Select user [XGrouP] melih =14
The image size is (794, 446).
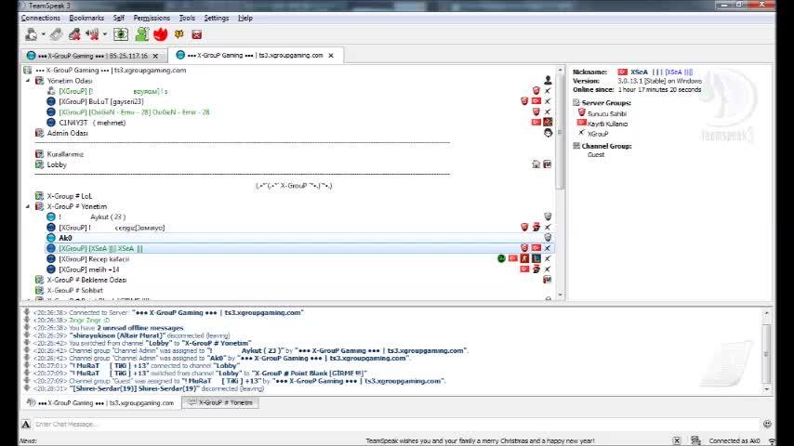(89, 269)
